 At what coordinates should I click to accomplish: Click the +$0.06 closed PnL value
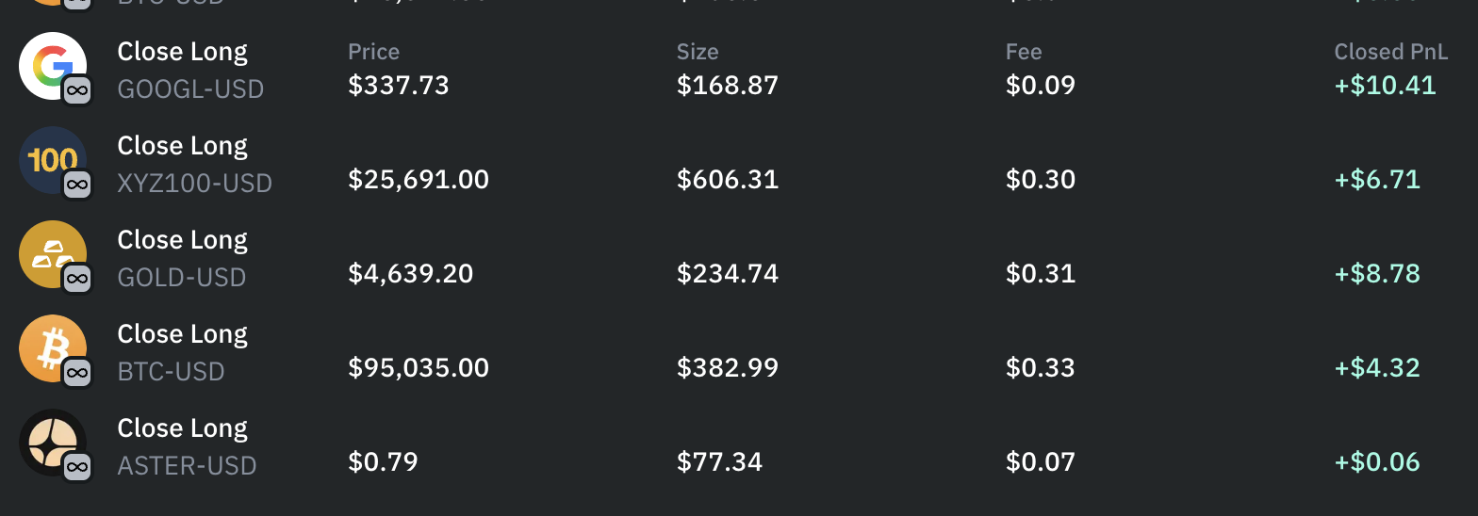coord(1377,462)
